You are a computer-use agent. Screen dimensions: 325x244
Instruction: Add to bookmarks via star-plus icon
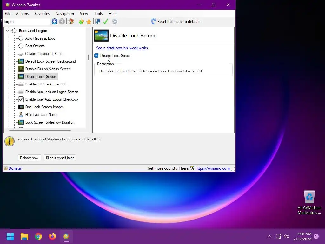(81, 22)
